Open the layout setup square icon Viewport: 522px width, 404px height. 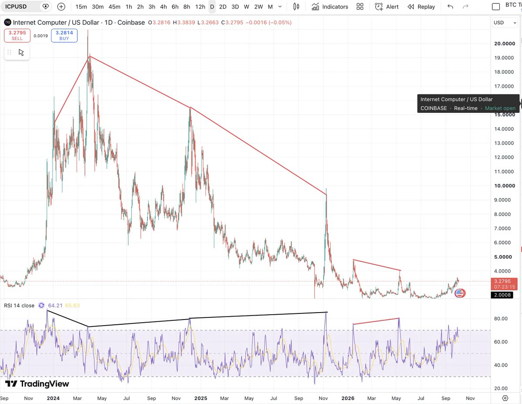tap(495, 7)
